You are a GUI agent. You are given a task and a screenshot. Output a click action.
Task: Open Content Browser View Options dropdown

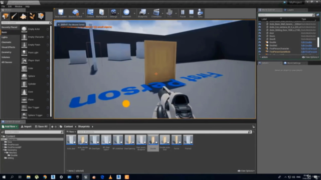pyautogui.click(x=246, y=171)
